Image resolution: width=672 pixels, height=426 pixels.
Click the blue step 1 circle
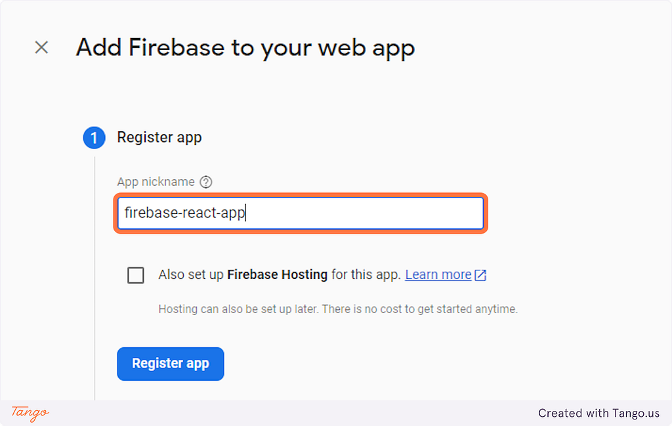tap(94, 138)
